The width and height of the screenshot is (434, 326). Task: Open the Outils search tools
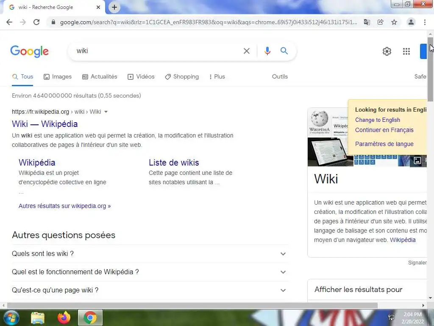(280, 77)
